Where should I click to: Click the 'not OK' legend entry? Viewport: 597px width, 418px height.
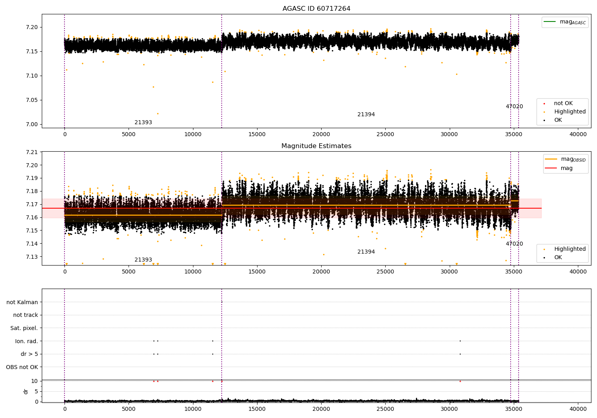point(563,104)
